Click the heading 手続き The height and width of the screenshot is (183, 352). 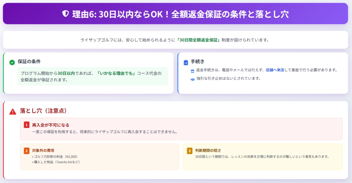click(x=198, y=62)
